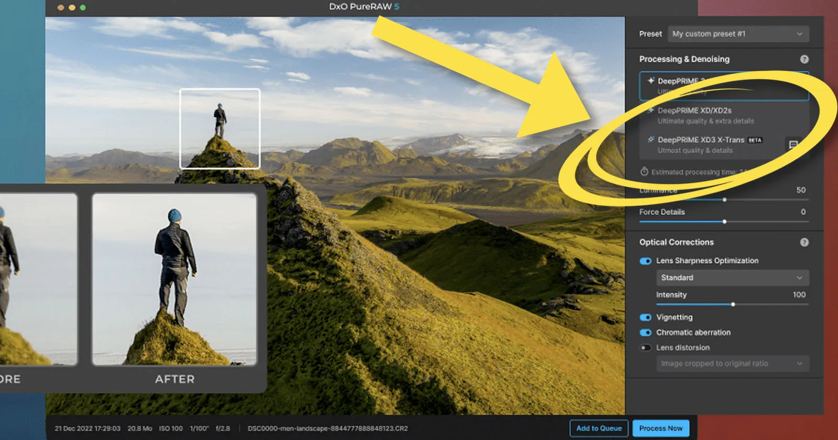This screenshot has width=838, height=440.
Task: Open Optical Corrections help icon
Action: pos(804,242)
